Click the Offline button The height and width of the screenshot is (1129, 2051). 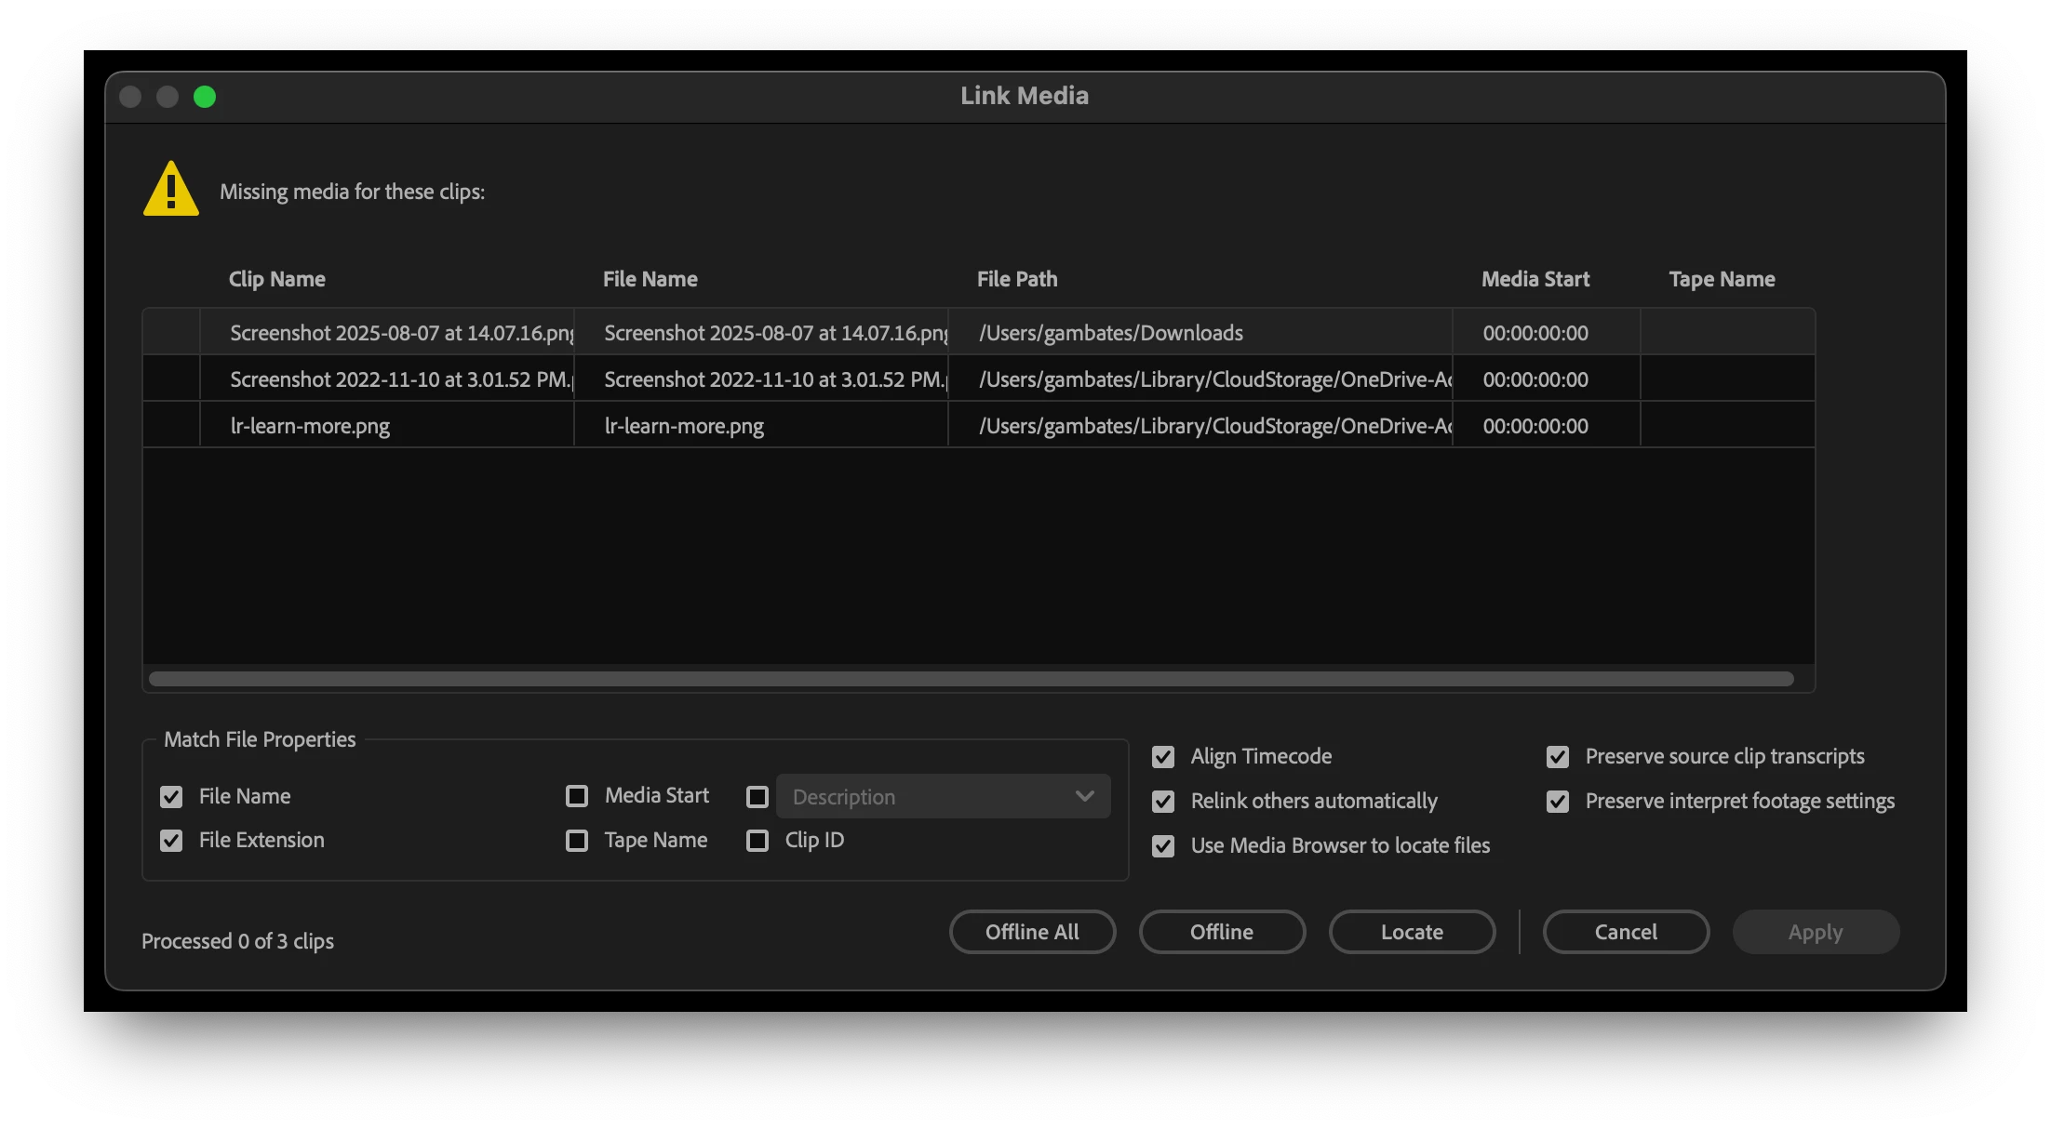click(1222, 932)
